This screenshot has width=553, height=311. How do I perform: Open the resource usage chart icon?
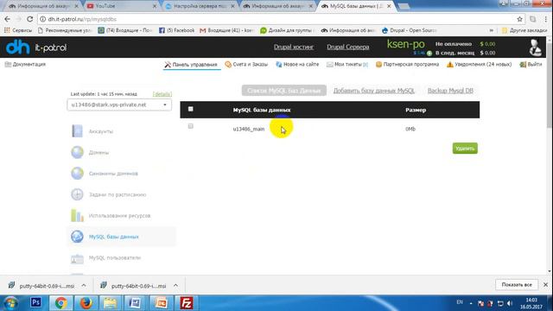[x=77, y=215]
